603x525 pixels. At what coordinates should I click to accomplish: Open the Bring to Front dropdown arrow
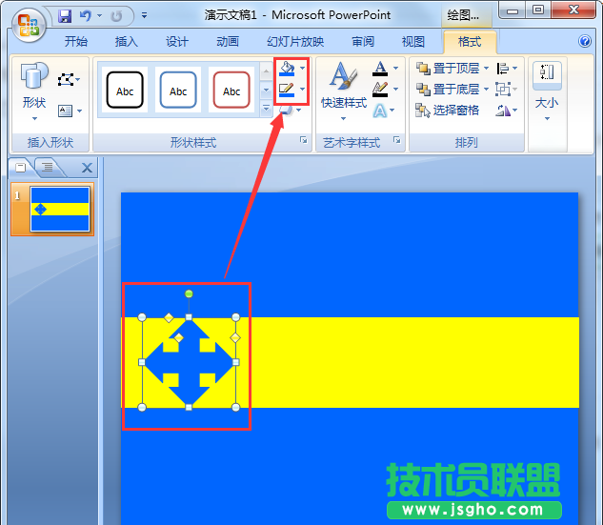pyautogui.click(x=486, y=69)
